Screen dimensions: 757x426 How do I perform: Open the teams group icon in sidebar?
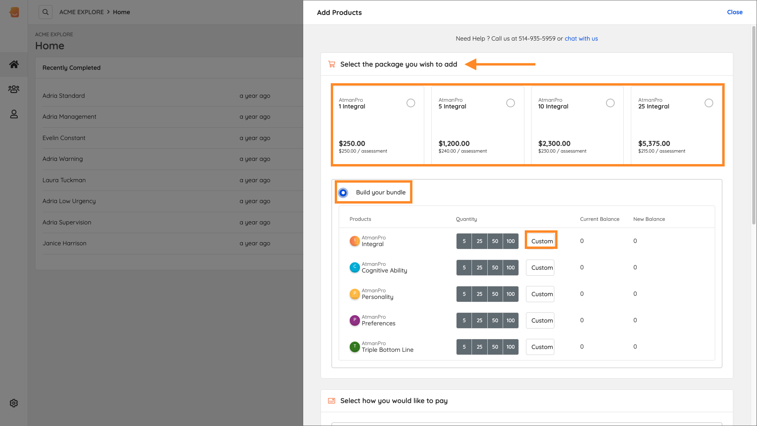pyautogui.click(x=14, y=89)
